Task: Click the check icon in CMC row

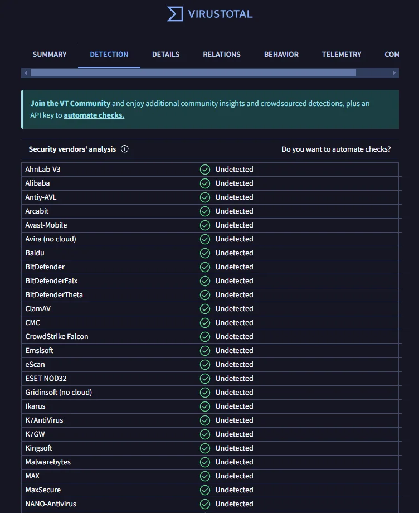Action: tap(205, 323)
